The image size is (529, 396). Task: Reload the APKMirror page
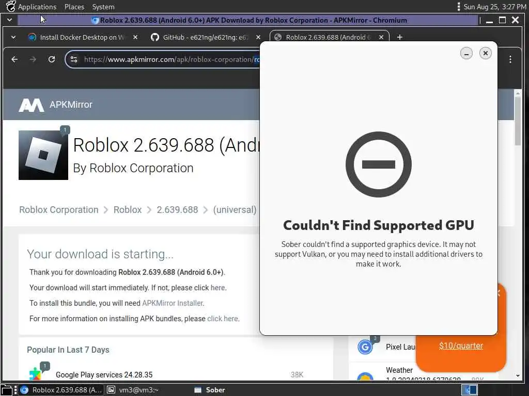[x=52, y=60]
